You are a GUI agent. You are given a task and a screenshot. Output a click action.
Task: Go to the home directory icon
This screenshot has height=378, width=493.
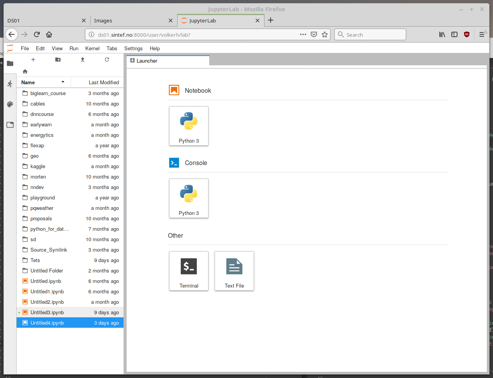(25, 72)
